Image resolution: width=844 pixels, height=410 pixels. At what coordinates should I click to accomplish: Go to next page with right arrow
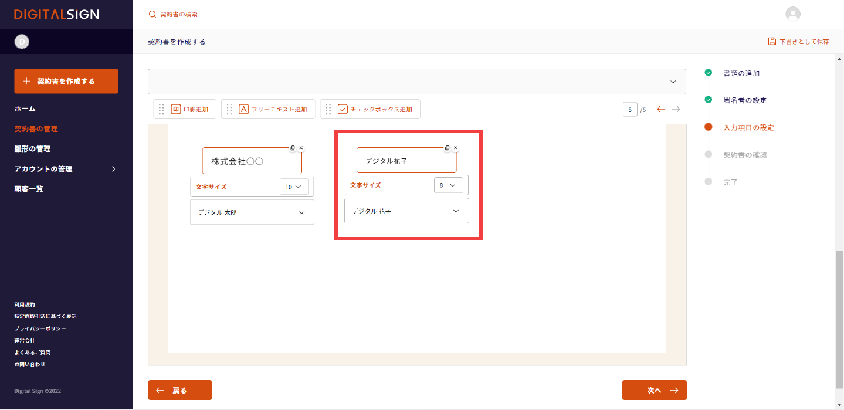[676, 109]
